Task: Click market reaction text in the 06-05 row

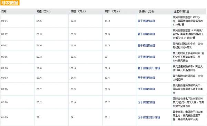Action: tap(188, 57)
